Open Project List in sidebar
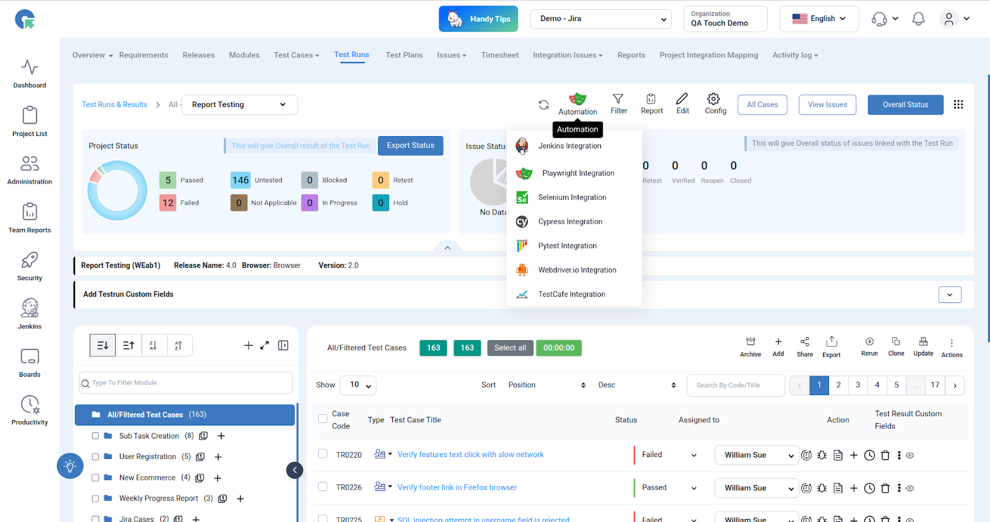Image resolution: width=990 pixels, height=522 pixels. tap(30, 121)
